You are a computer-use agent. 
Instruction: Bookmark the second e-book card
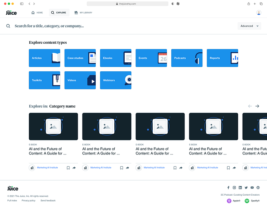(121, 168)
